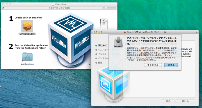Click the '4 項目中の 1 項目を選択' status text
Image resolution: width=202 pixels, height=108 pixels.
pyautogui.click(x=59, y=8)
